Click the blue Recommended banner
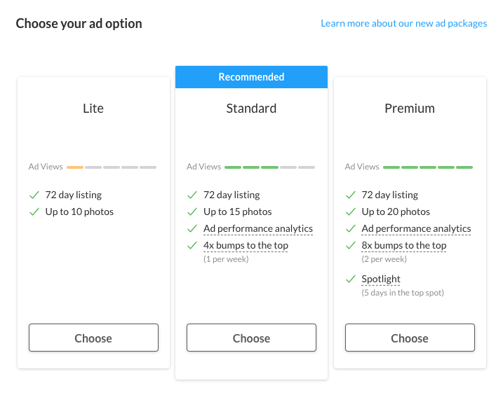503x395 pixels. (251, 77)
